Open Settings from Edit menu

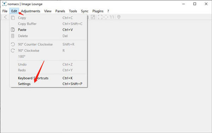coord(49,84)
